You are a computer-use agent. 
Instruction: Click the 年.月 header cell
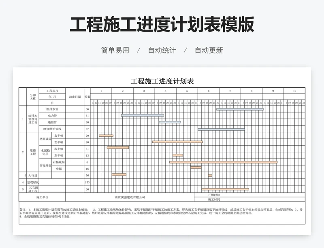pyautogui.click(x=52, y=97)
